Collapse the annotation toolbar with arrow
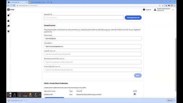Viewport: 183px width, 103px height. pyautogui.click(x=40, y=95)
